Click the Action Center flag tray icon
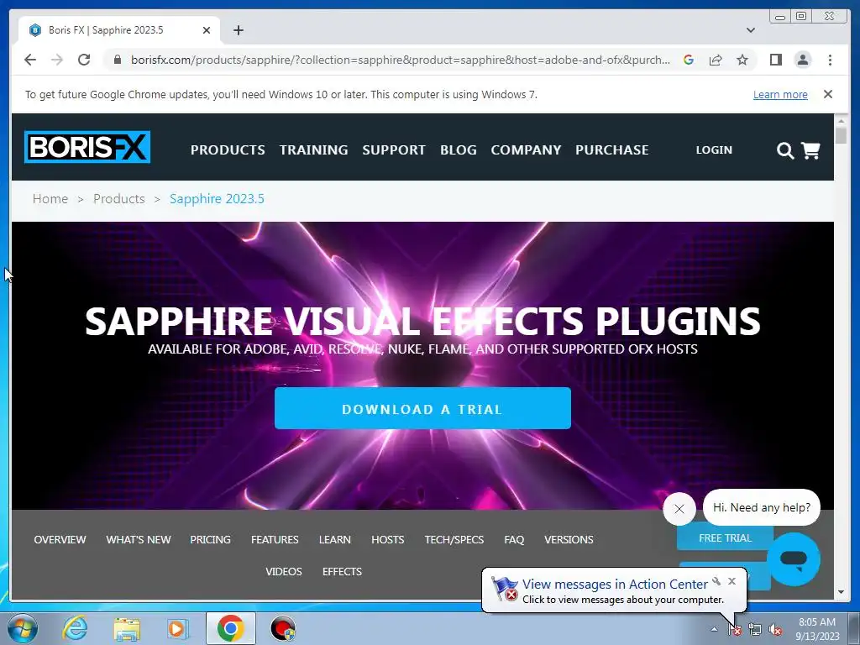The width and height of the screenshot is (860, 645). click(734, 630)
